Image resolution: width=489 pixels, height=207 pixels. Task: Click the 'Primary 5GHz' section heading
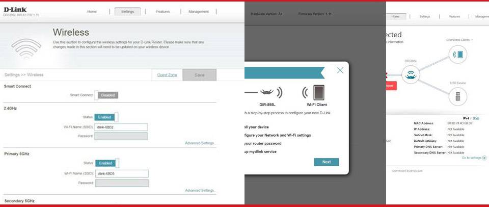point(16,154)
